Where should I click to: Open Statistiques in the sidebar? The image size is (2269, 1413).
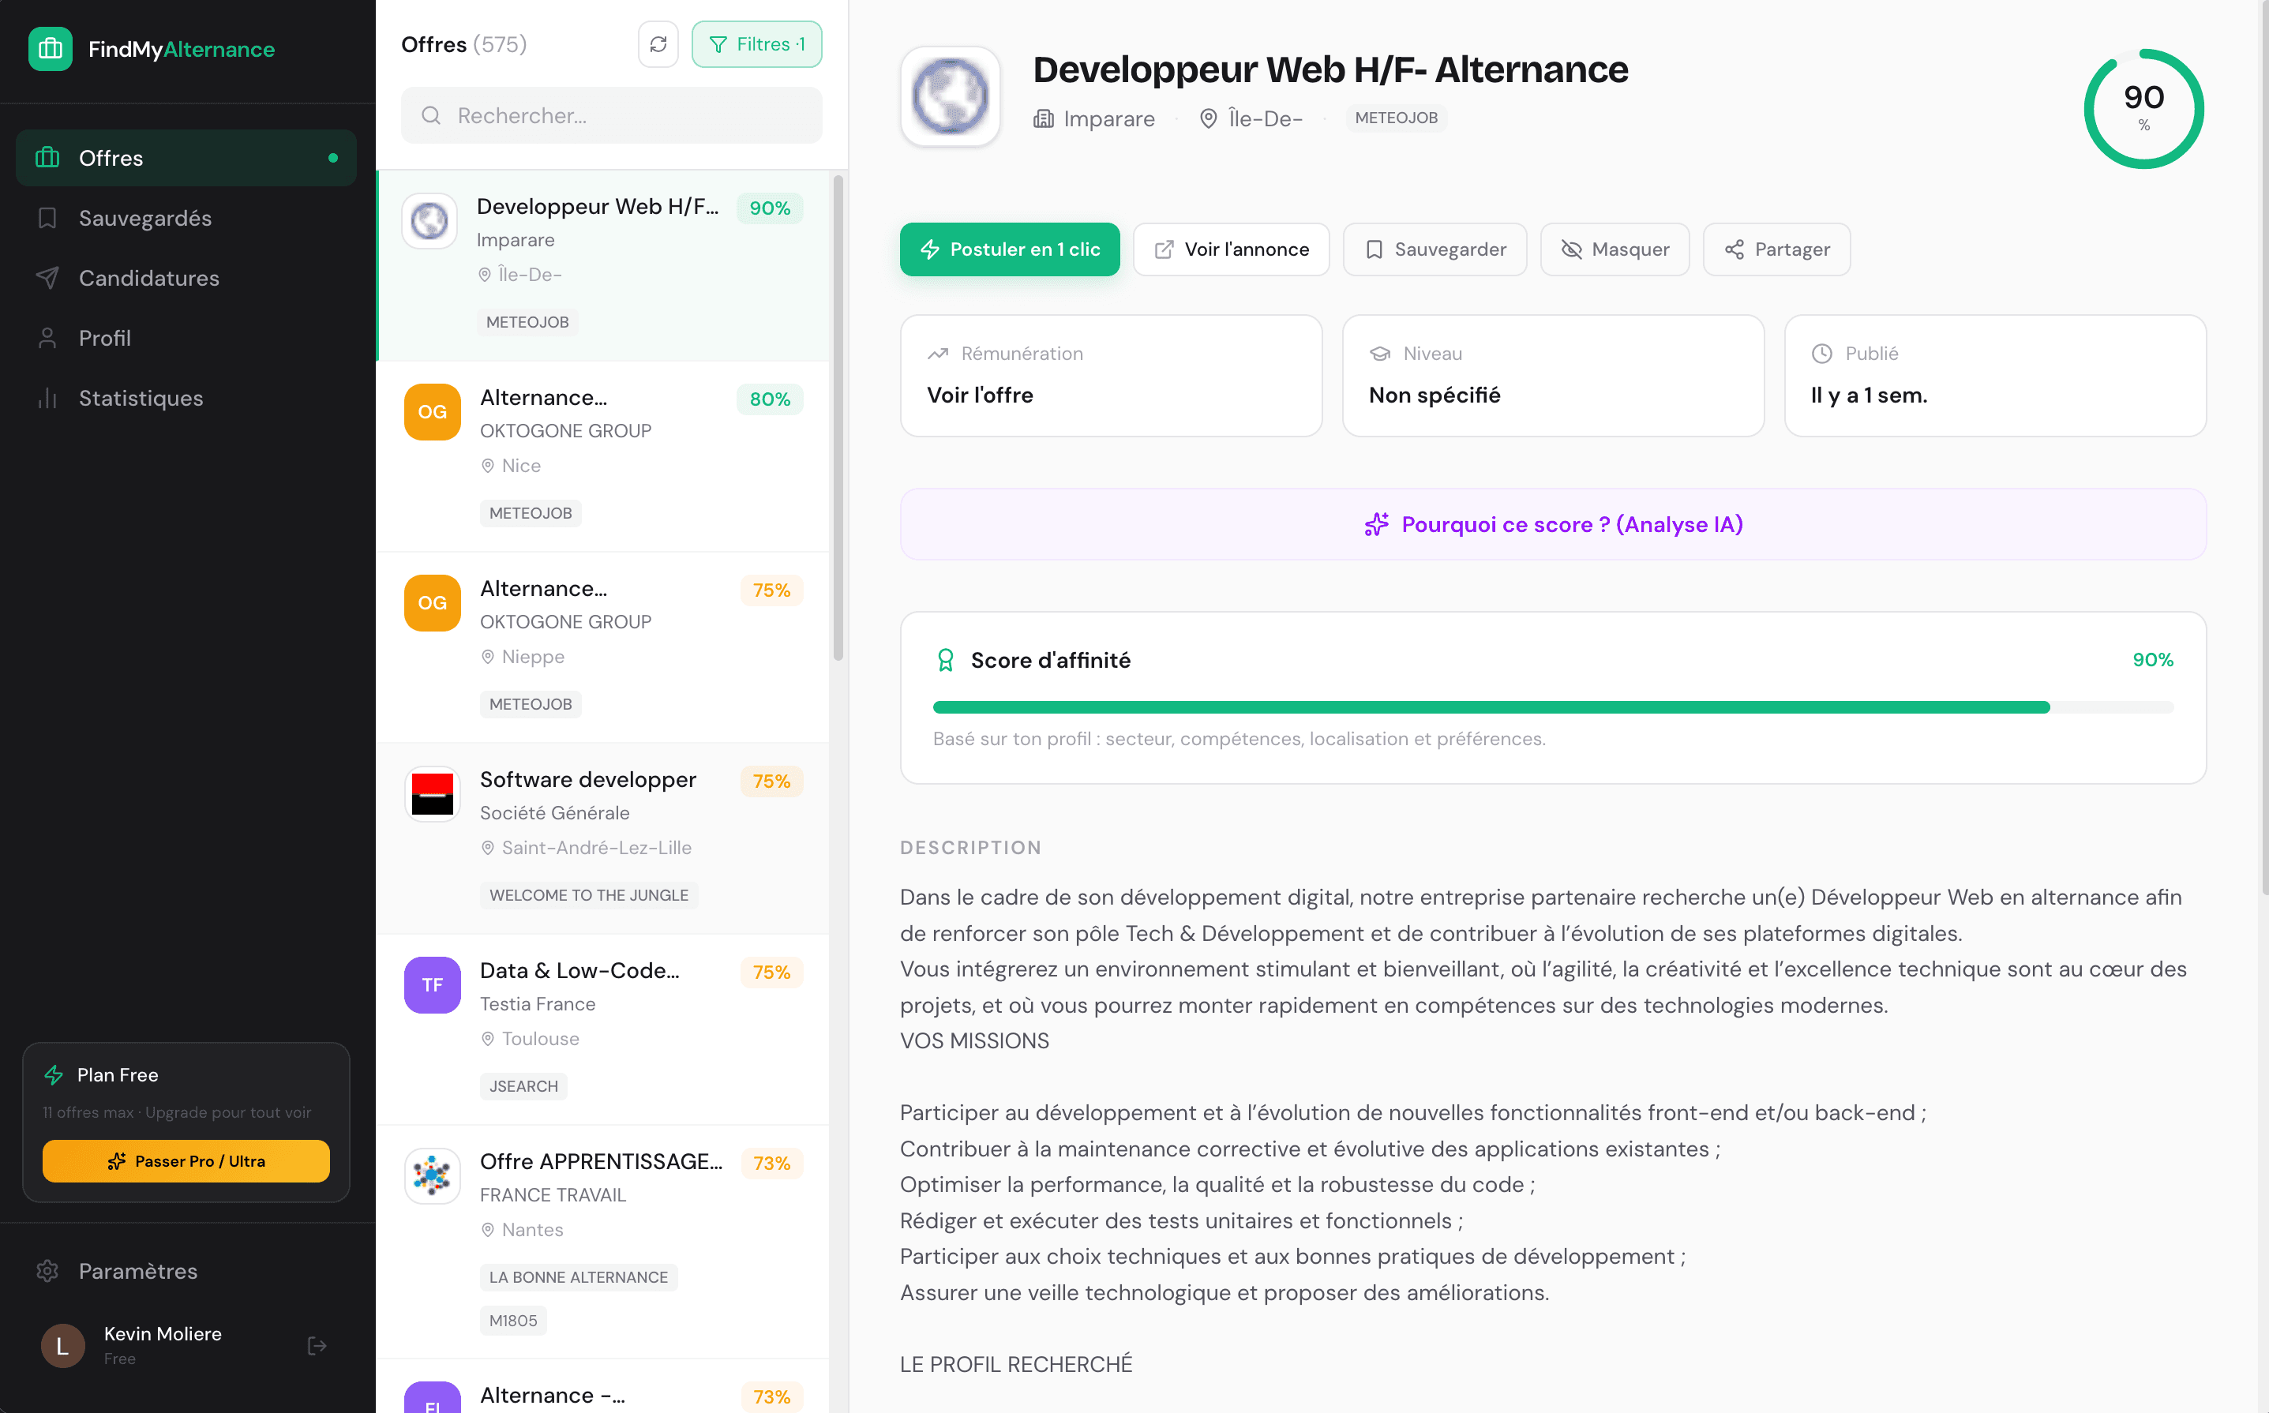[x=186, y=397]
